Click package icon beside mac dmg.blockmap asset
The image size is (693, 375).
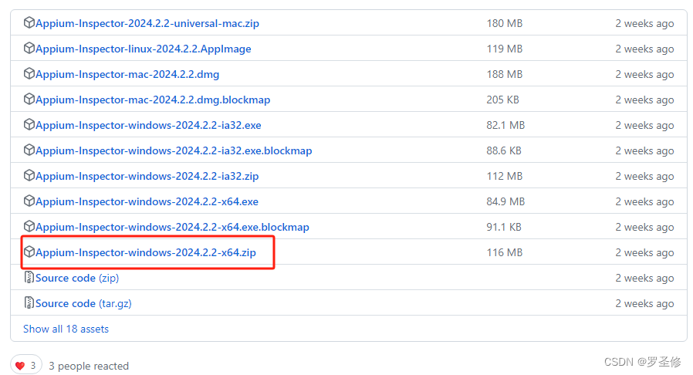29,99
